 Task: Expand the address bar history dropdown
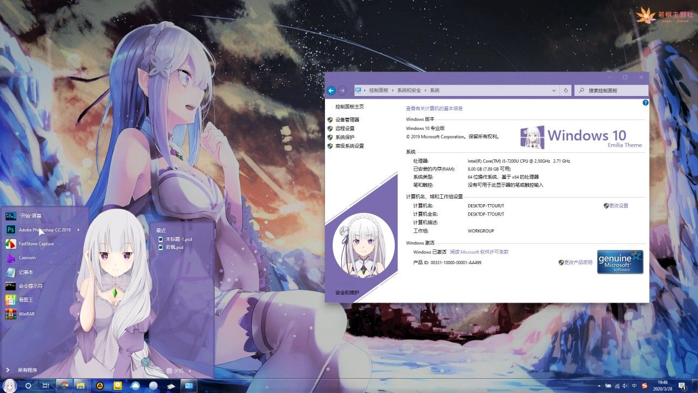(554, 91)
